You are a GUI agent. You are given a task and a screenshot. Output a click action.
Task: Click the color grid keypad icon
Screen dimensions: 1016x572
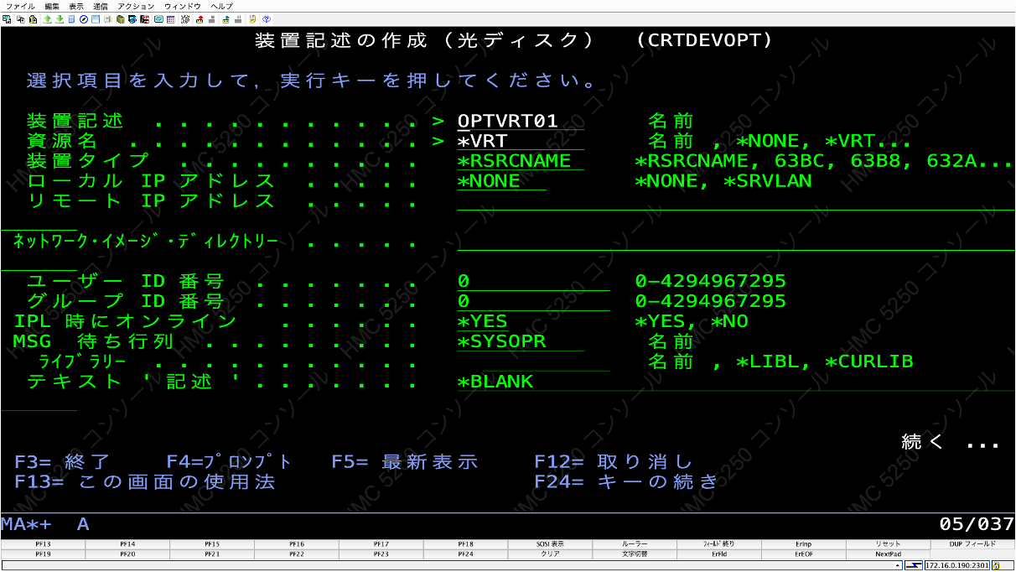tap(170, 18)
